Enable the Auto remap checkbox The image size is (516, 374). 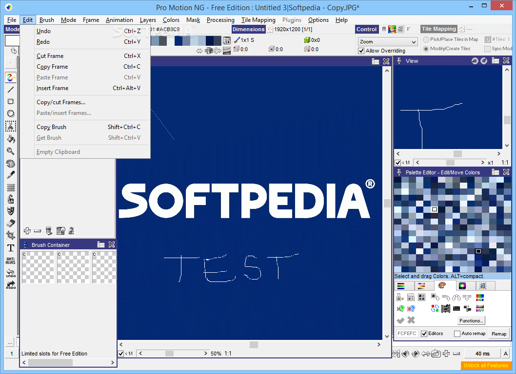(457, 334)
